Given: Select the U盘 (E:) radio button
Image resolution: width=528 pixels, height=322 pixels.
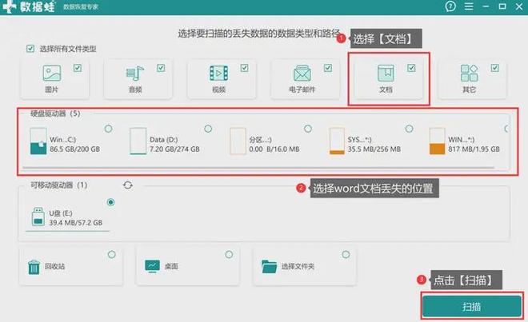Looking at the screenshot, I should click(x=110, y=202).
